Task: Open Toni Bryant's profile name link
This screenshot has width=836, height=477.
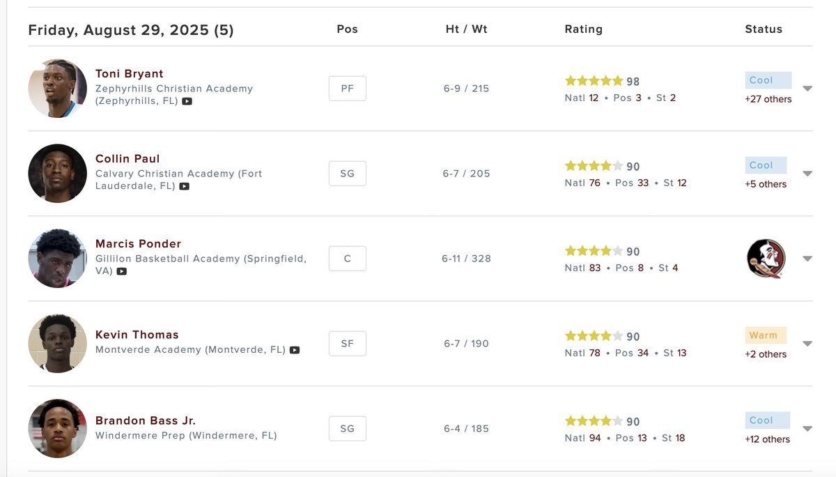Action: coord(130,74)
